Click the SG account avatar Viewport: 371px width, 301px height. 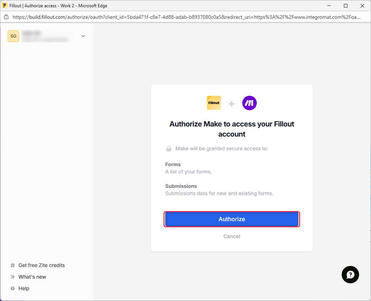coord(13,36)
